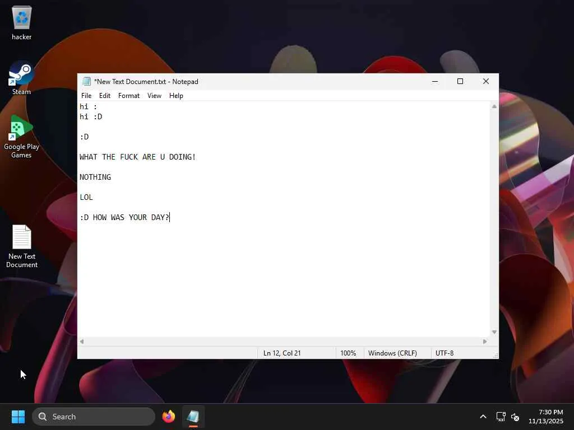Open the network status tray icon

tap(501, 417)
